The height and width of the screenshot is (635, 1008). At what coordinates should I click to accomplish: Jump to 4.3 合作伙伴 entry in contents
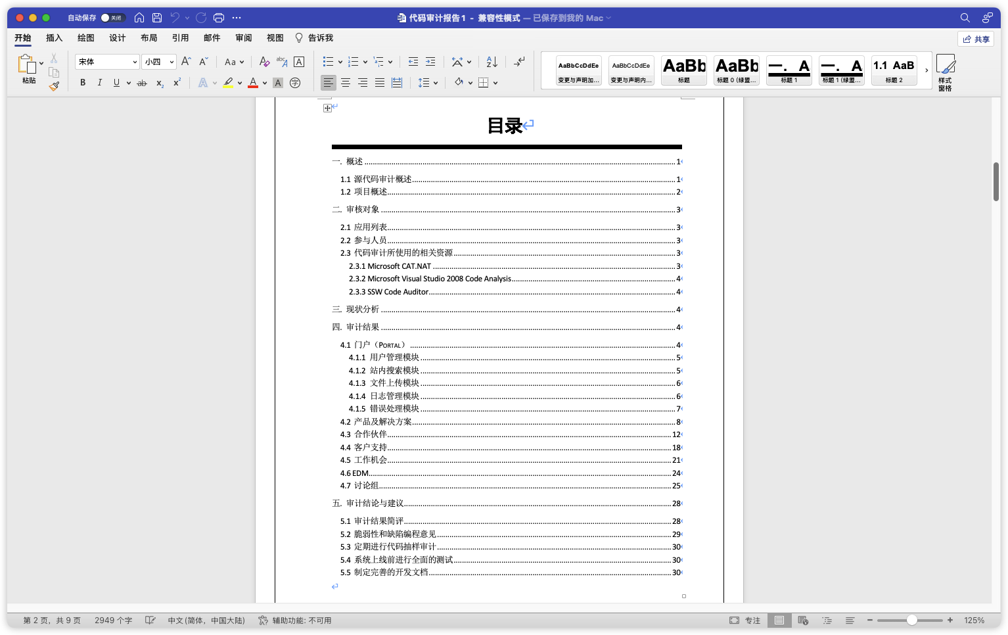point(371,435)
